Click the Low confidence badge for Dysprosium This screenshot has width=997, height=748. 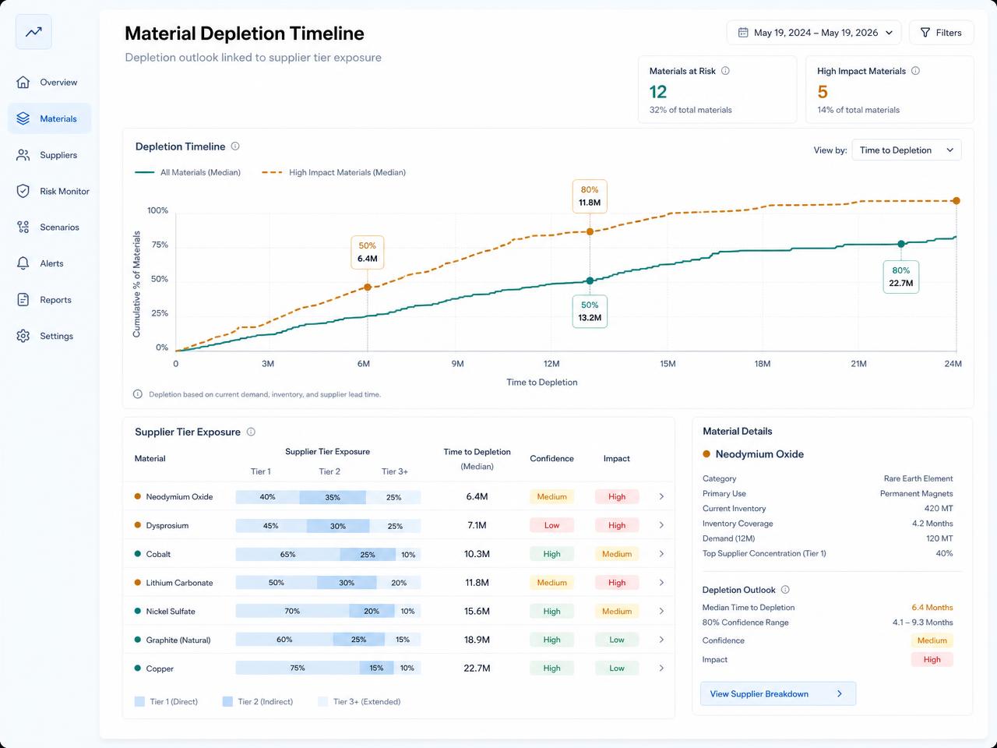pos(551,525)
